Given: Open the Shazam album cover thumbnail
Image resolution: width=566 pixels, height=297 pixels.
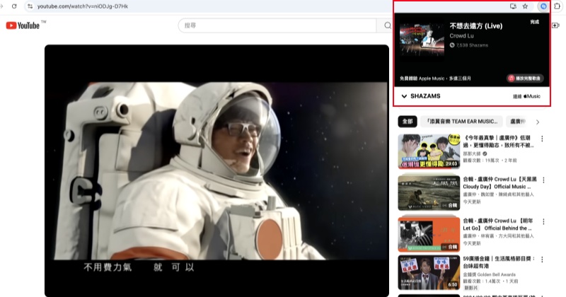Looking at the screenshot, I should click(x=422, y=39).
